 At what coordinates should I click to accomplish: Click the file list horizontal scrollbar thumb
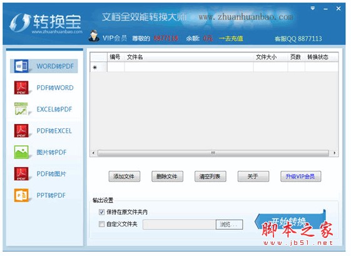tap(213, 153)
